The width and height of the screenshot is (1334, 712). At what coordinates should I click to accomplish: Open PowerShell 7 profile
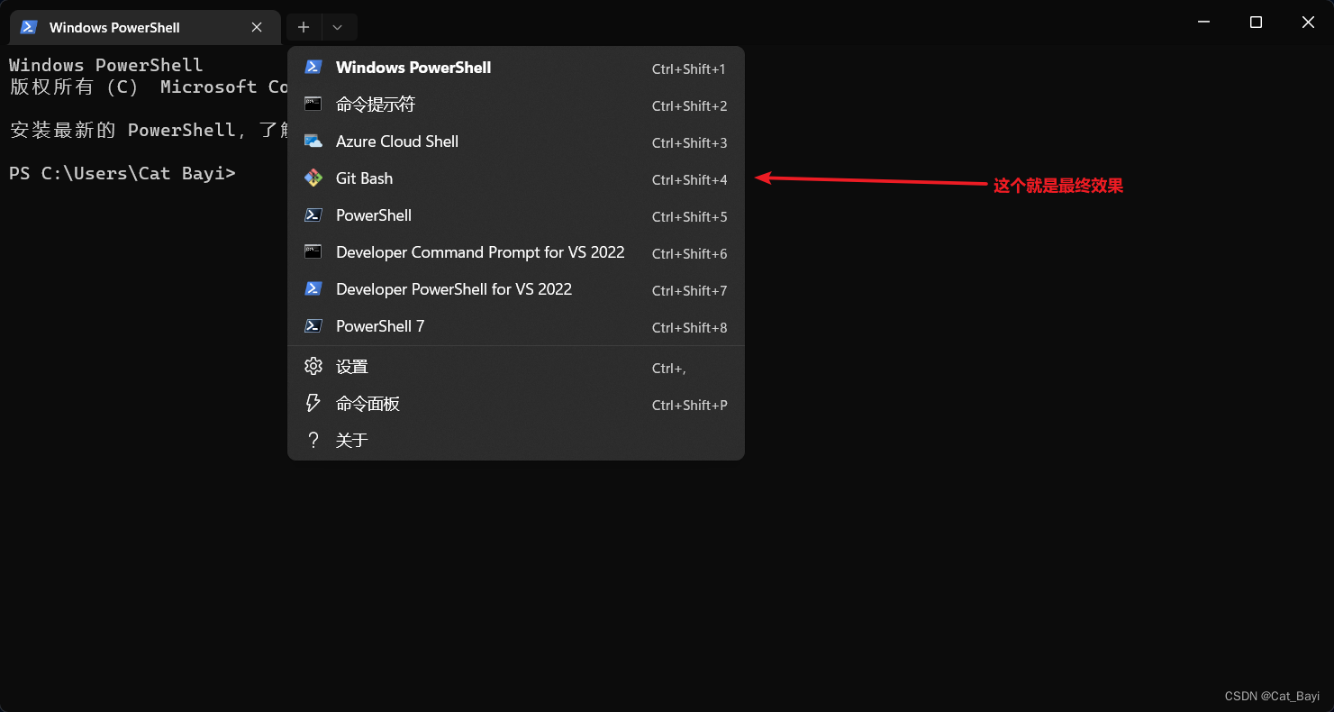pyautogui.click(x=516, y=326)
